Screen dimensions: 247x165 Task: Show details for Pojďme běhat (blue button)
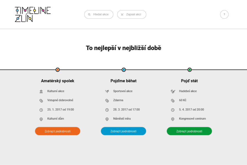[123, 131]
